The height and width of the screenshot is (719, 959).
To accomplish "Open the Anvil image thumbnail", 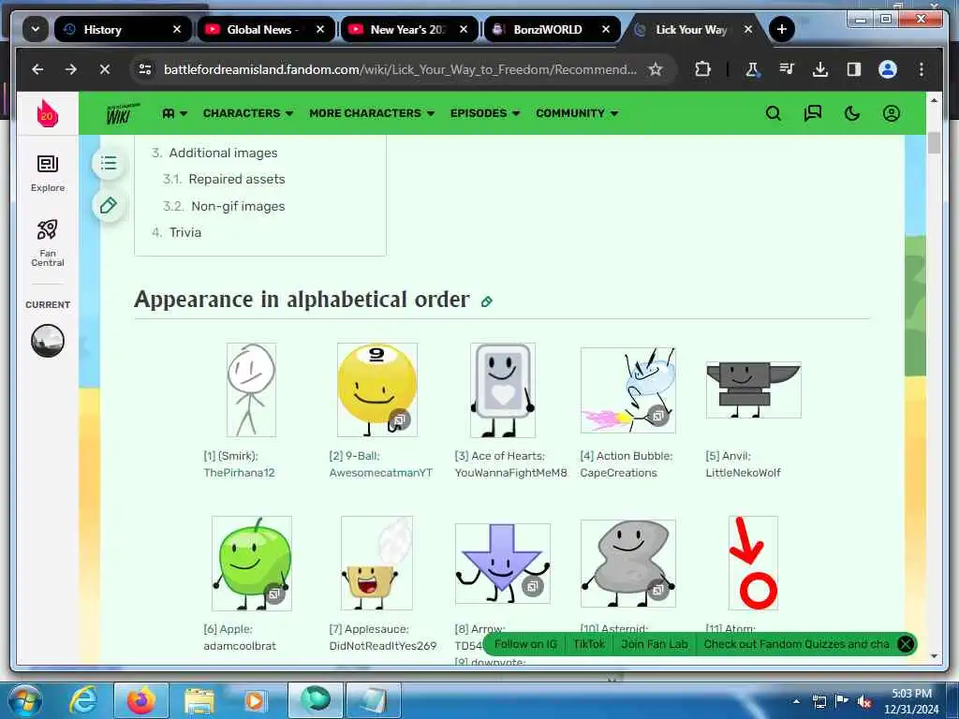I will tap(754, 389).
